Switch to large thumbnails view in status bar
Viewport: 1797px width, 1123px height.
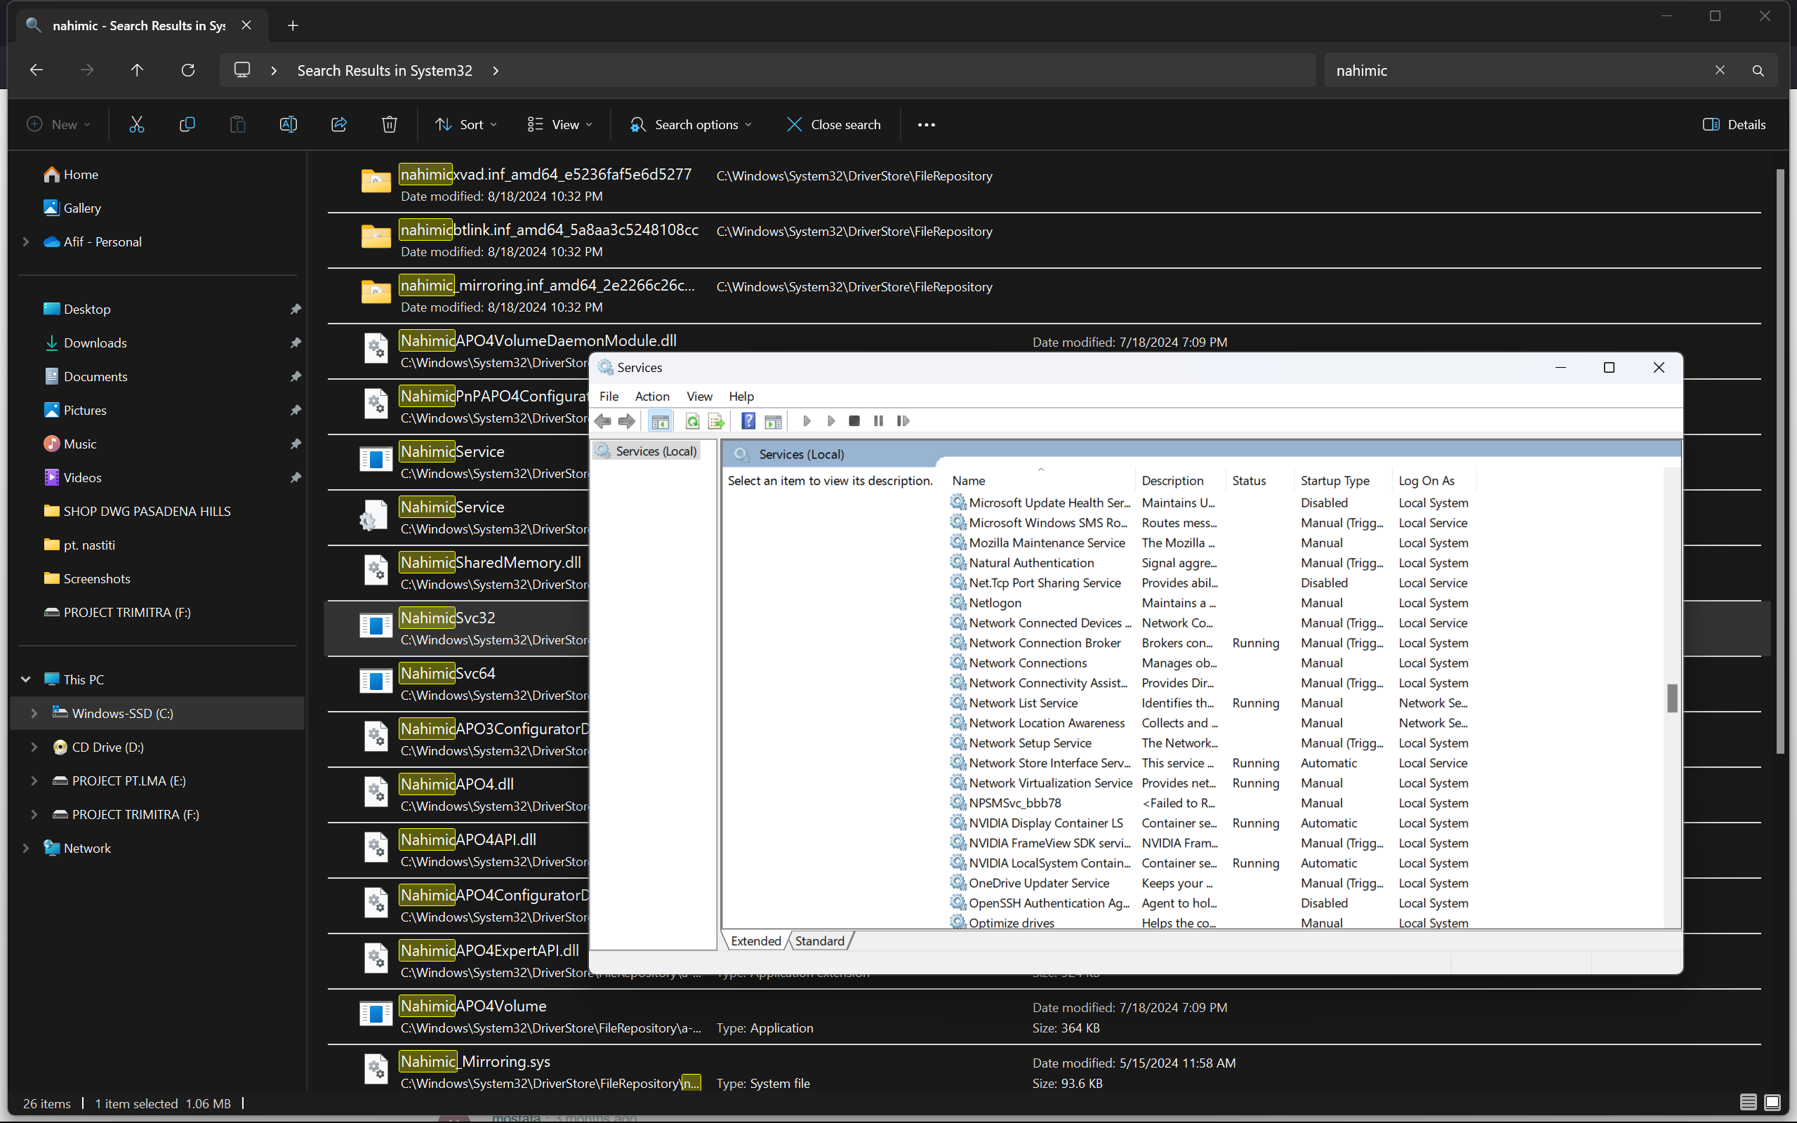click(1772, 1102)
